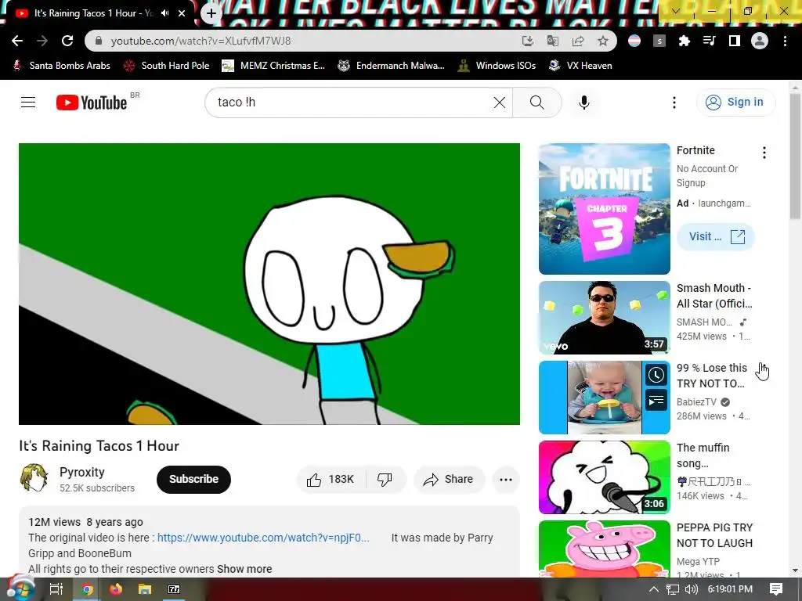Like the video showing 183K
This screenshot has width=802, height=601.
click(331, 480)
